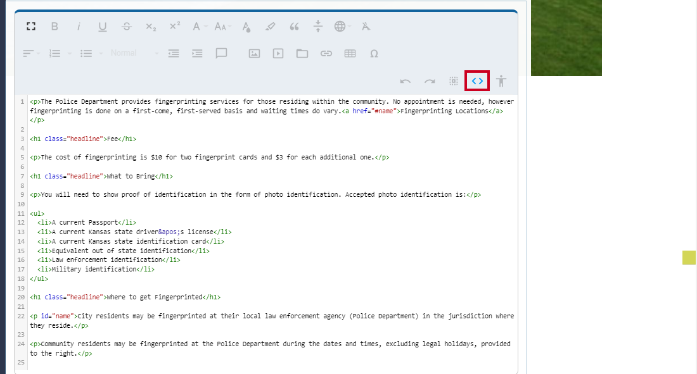Expand unordered list style arrow
The width and height of the screenshot is (697, 374).
point(101,54)
